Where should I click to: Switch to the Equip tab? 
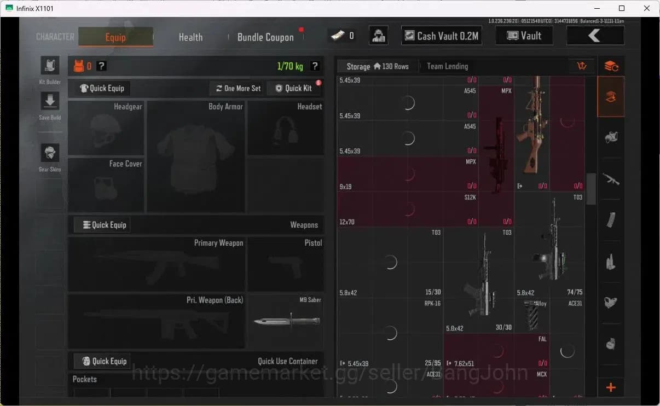pyautogui.click(x=115, y=37)
